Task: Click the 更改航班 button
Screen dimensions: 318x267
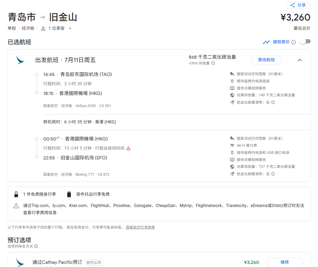Action: (266, 60)
